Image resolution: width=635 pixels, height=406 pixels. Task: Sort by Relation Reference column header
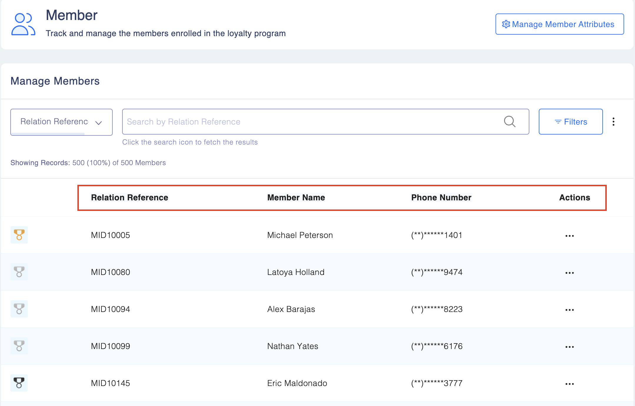(129, 197)
